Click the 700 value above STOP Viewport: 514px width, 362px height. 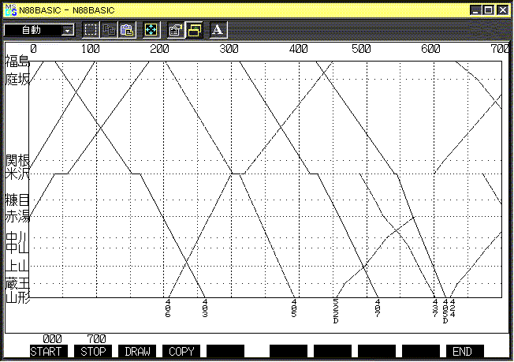click(96, 338)
